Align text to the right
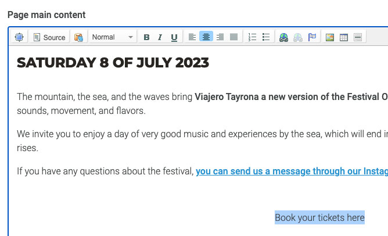This screenshot has width=388, height=236. (x=220, y=37)
